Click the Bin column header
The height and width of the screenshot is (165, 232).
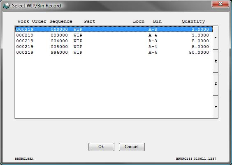(x=157, y=21)
